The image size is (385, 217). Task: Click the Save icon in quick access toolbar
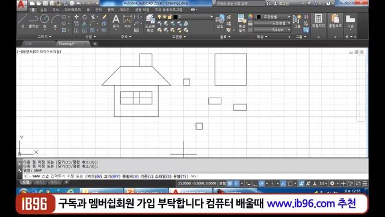pyautogui.click(x=45, y=4)
